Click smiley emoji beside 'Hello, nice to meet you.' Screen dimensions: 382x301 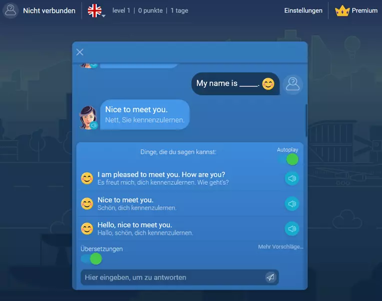87,229
